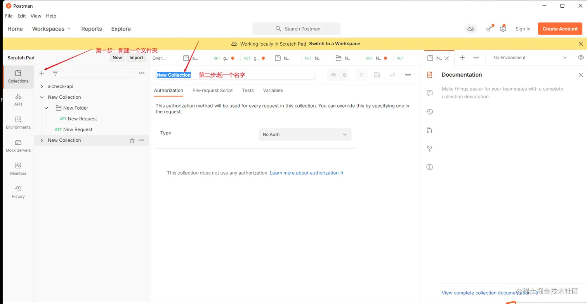Click the filter icon in the collections sidebar

point(55,73)
